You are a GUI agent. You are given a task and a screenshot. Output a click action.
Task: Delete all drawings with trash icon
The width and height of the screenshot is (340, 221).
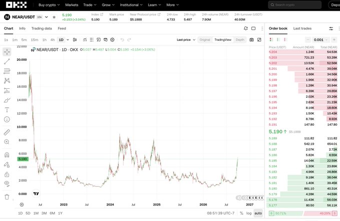point(7,197)
